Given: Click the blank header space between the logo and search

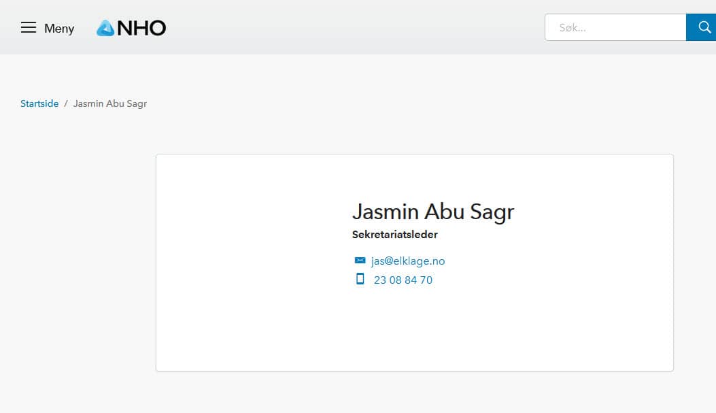Looking at the screenshot, I should 355,27.
